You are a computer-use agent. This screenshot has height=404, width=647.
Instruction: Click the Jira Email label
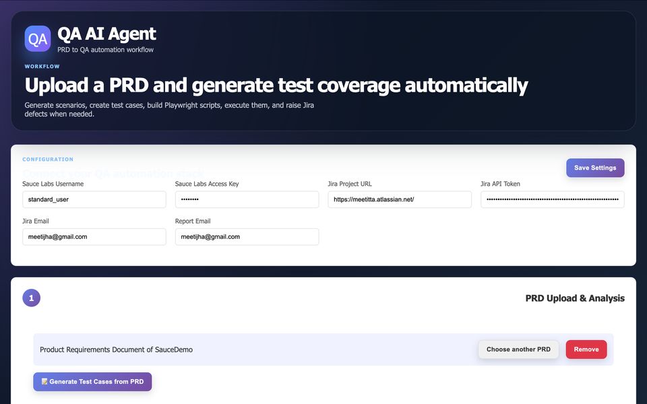36,222
